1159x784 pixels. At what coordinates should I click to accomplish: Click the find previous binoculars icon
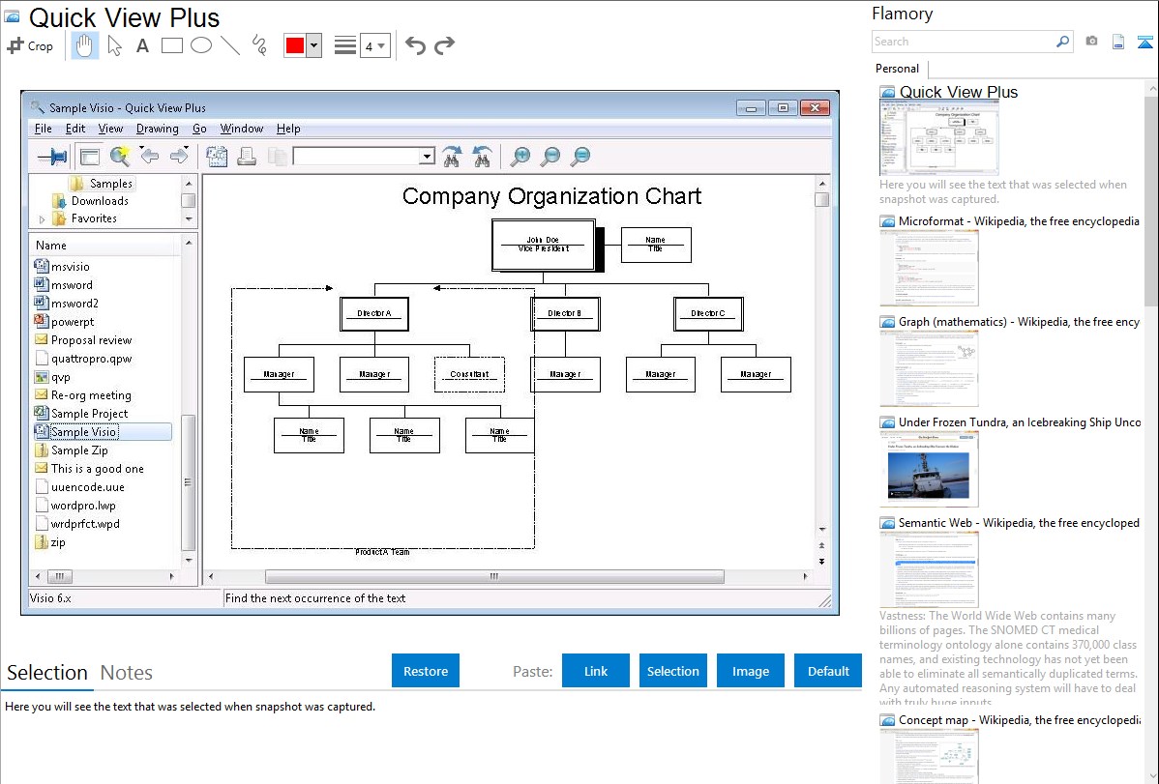point(482,156)
